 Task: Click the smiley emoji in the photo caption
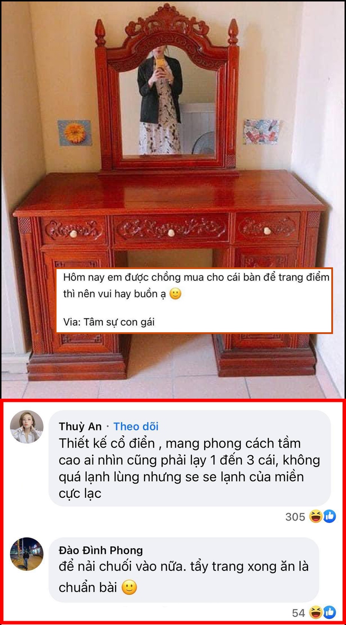(175, 294)
